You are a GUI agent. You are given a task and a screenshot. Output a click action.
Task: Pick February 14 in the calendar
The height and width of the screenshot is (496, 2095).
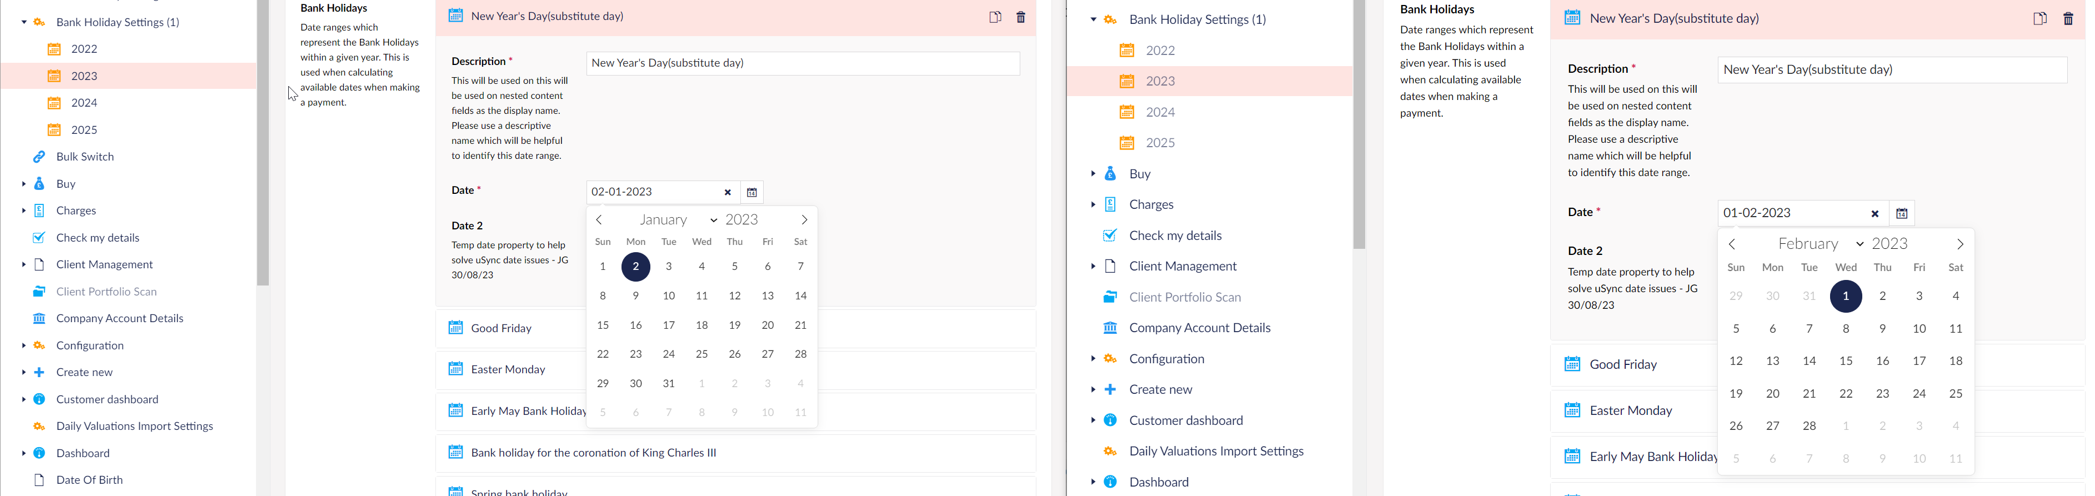pos(1810,361)
